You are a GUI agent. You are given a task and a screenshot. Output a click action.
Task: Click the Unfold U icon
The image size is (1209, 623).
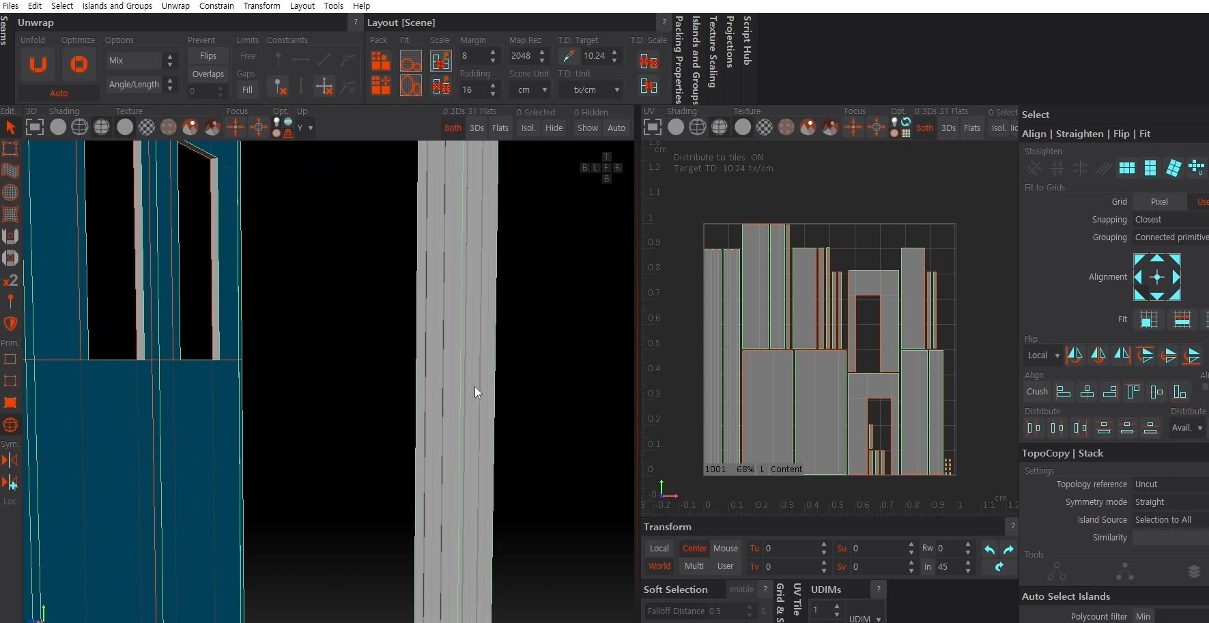[x=38, y=65]
